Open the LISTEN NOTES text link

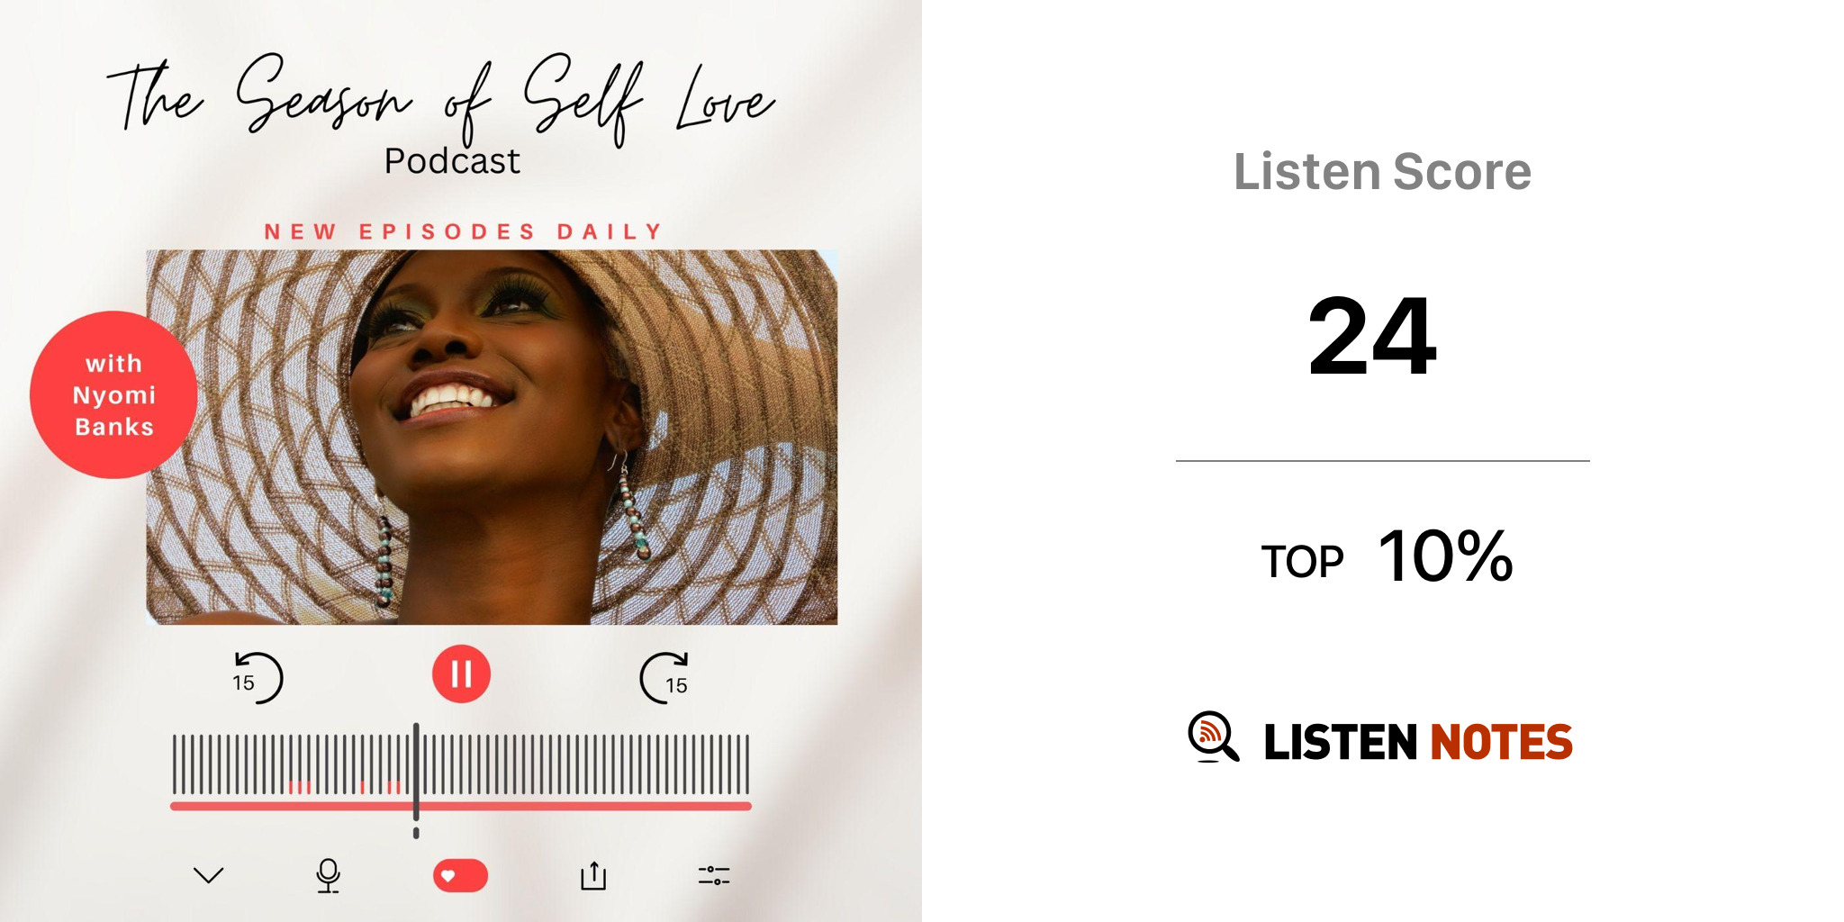click(x=1418, y=742)
